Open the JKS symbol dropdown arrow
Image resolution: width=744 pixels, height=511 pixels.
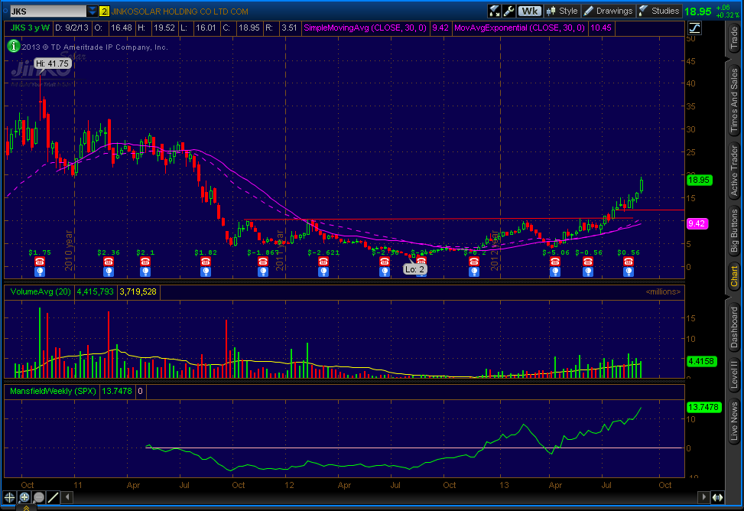(93, 11)
